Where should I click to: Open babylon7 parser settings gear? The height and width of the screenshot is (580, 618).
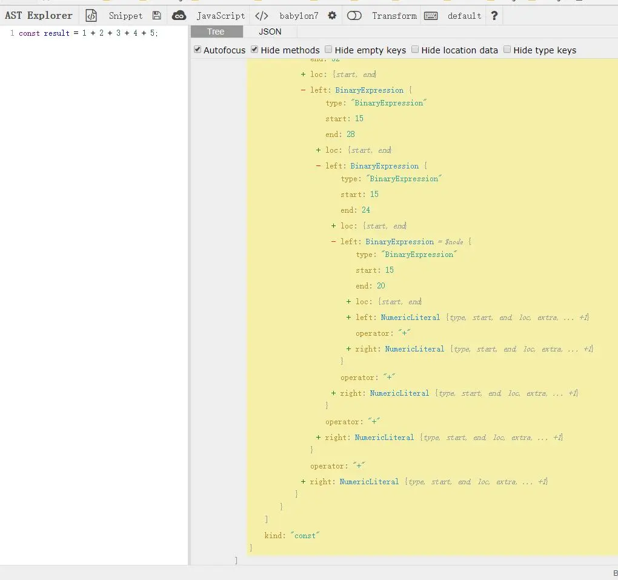[x=332, y=15]
